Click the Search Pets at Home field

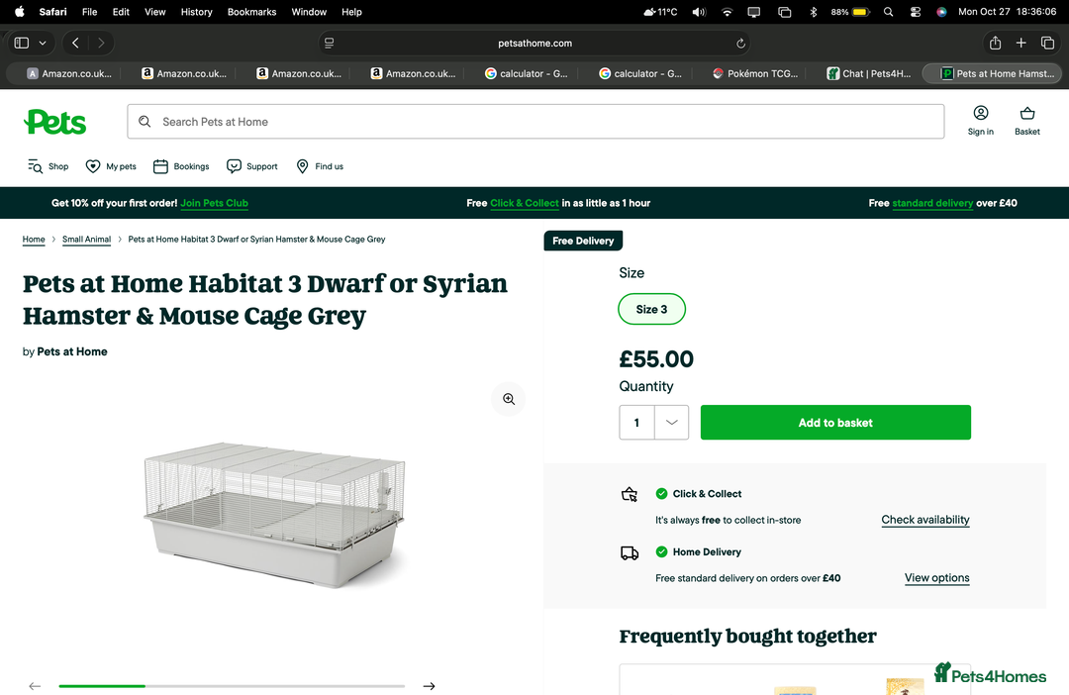click(535, 122)
